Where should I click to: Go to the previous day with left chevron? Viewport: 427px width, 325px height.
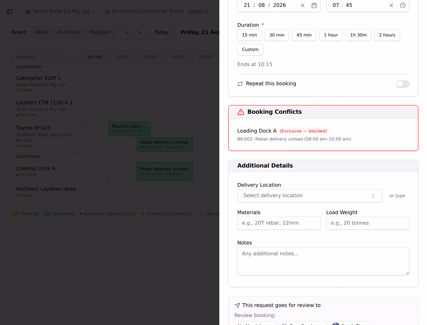tap(127, 33)
